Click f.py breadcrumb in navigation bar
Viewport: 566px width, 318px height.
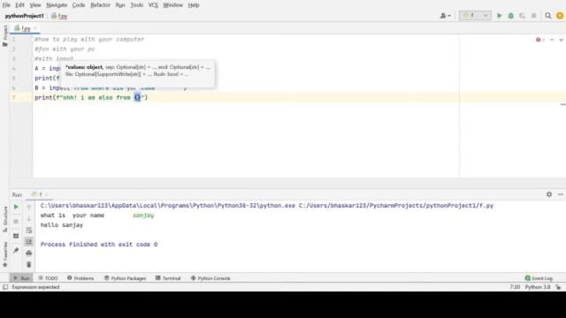(x=59, y=16)
